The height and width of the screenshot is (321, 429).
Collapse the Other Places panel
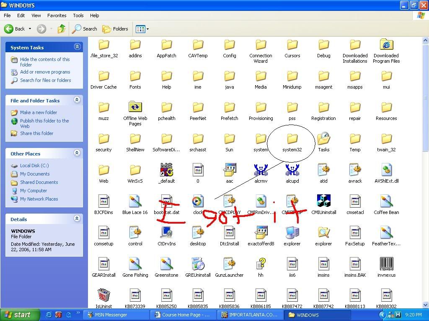[x=77, y=153]
